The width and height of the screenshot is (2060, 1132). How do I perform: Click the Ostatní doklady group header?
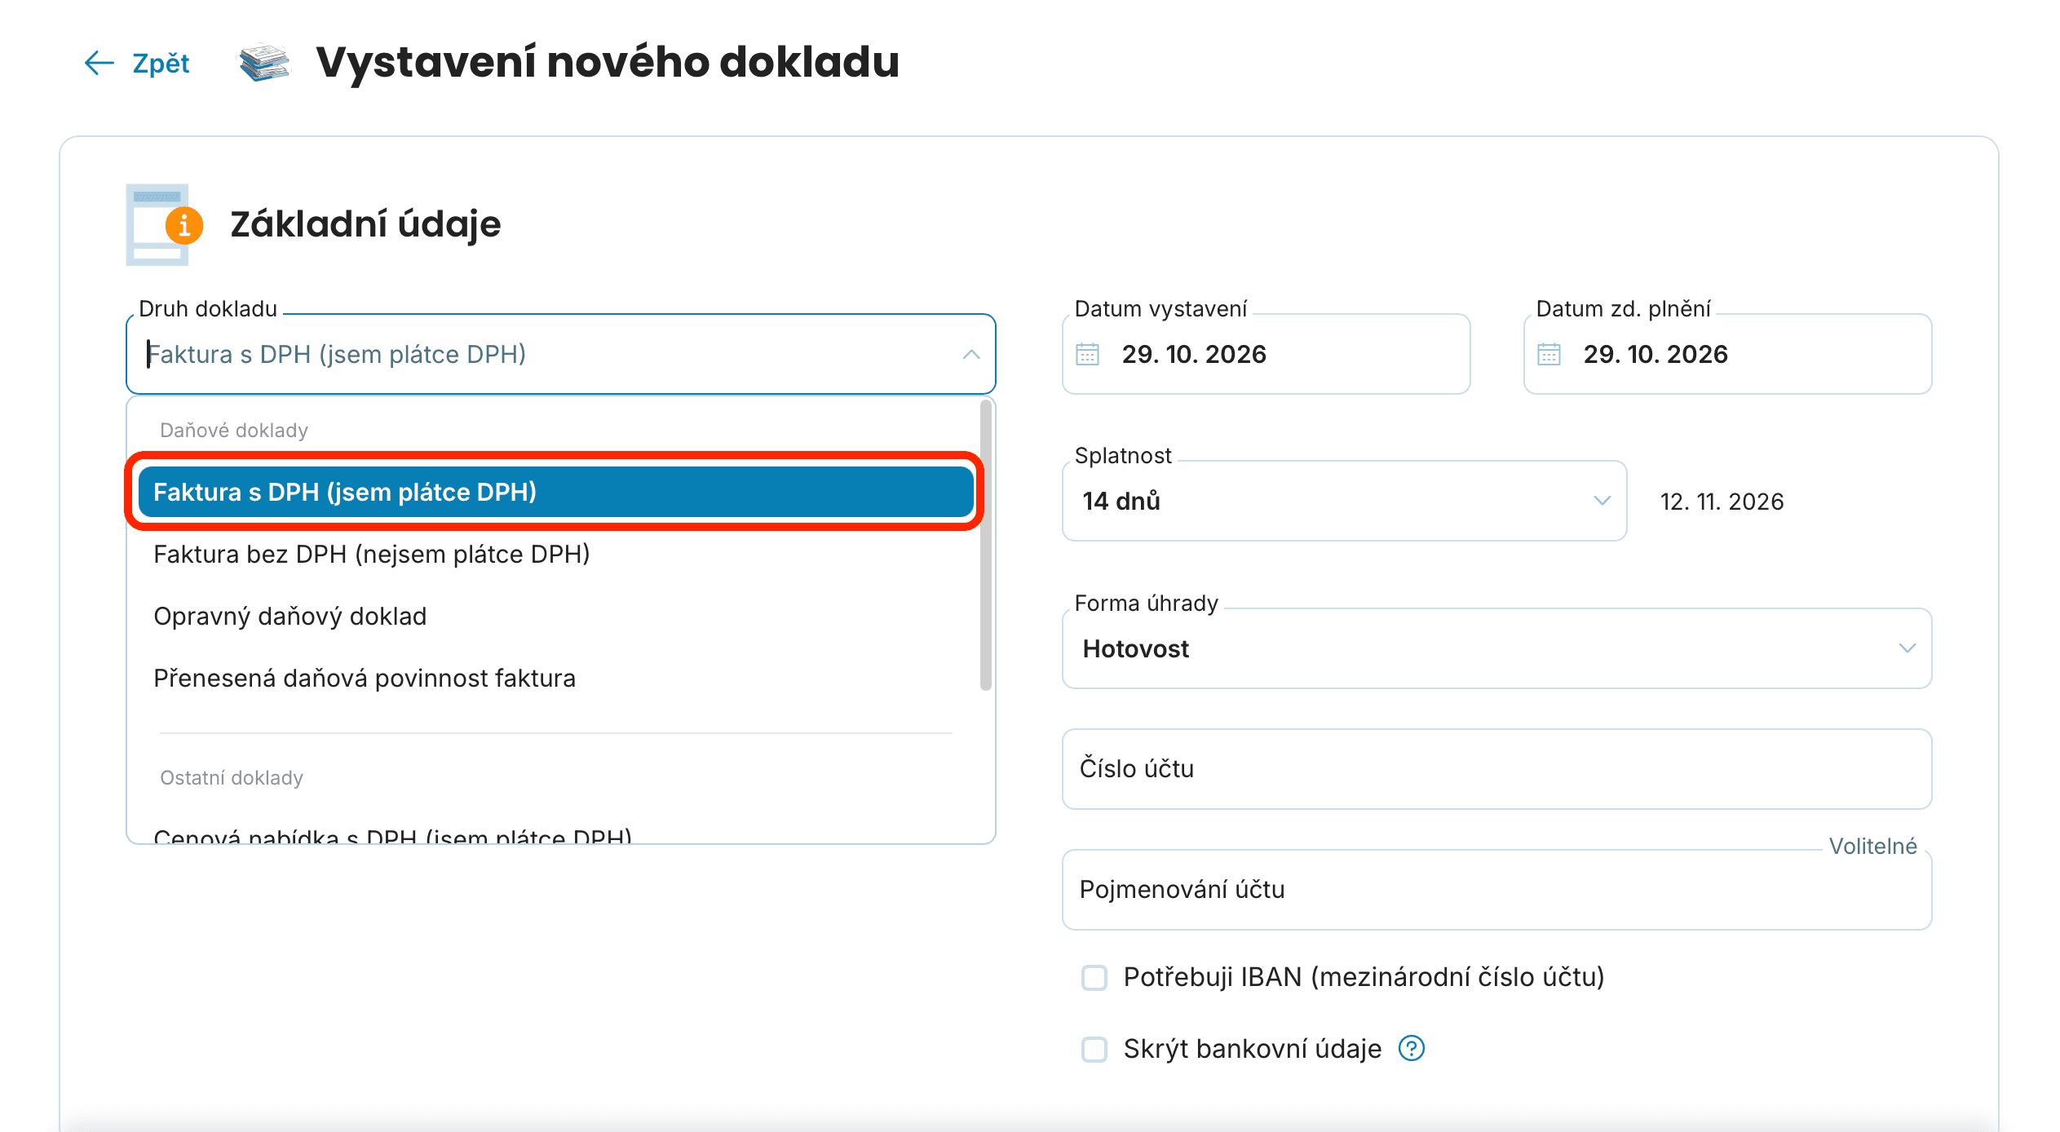point(232,778)
